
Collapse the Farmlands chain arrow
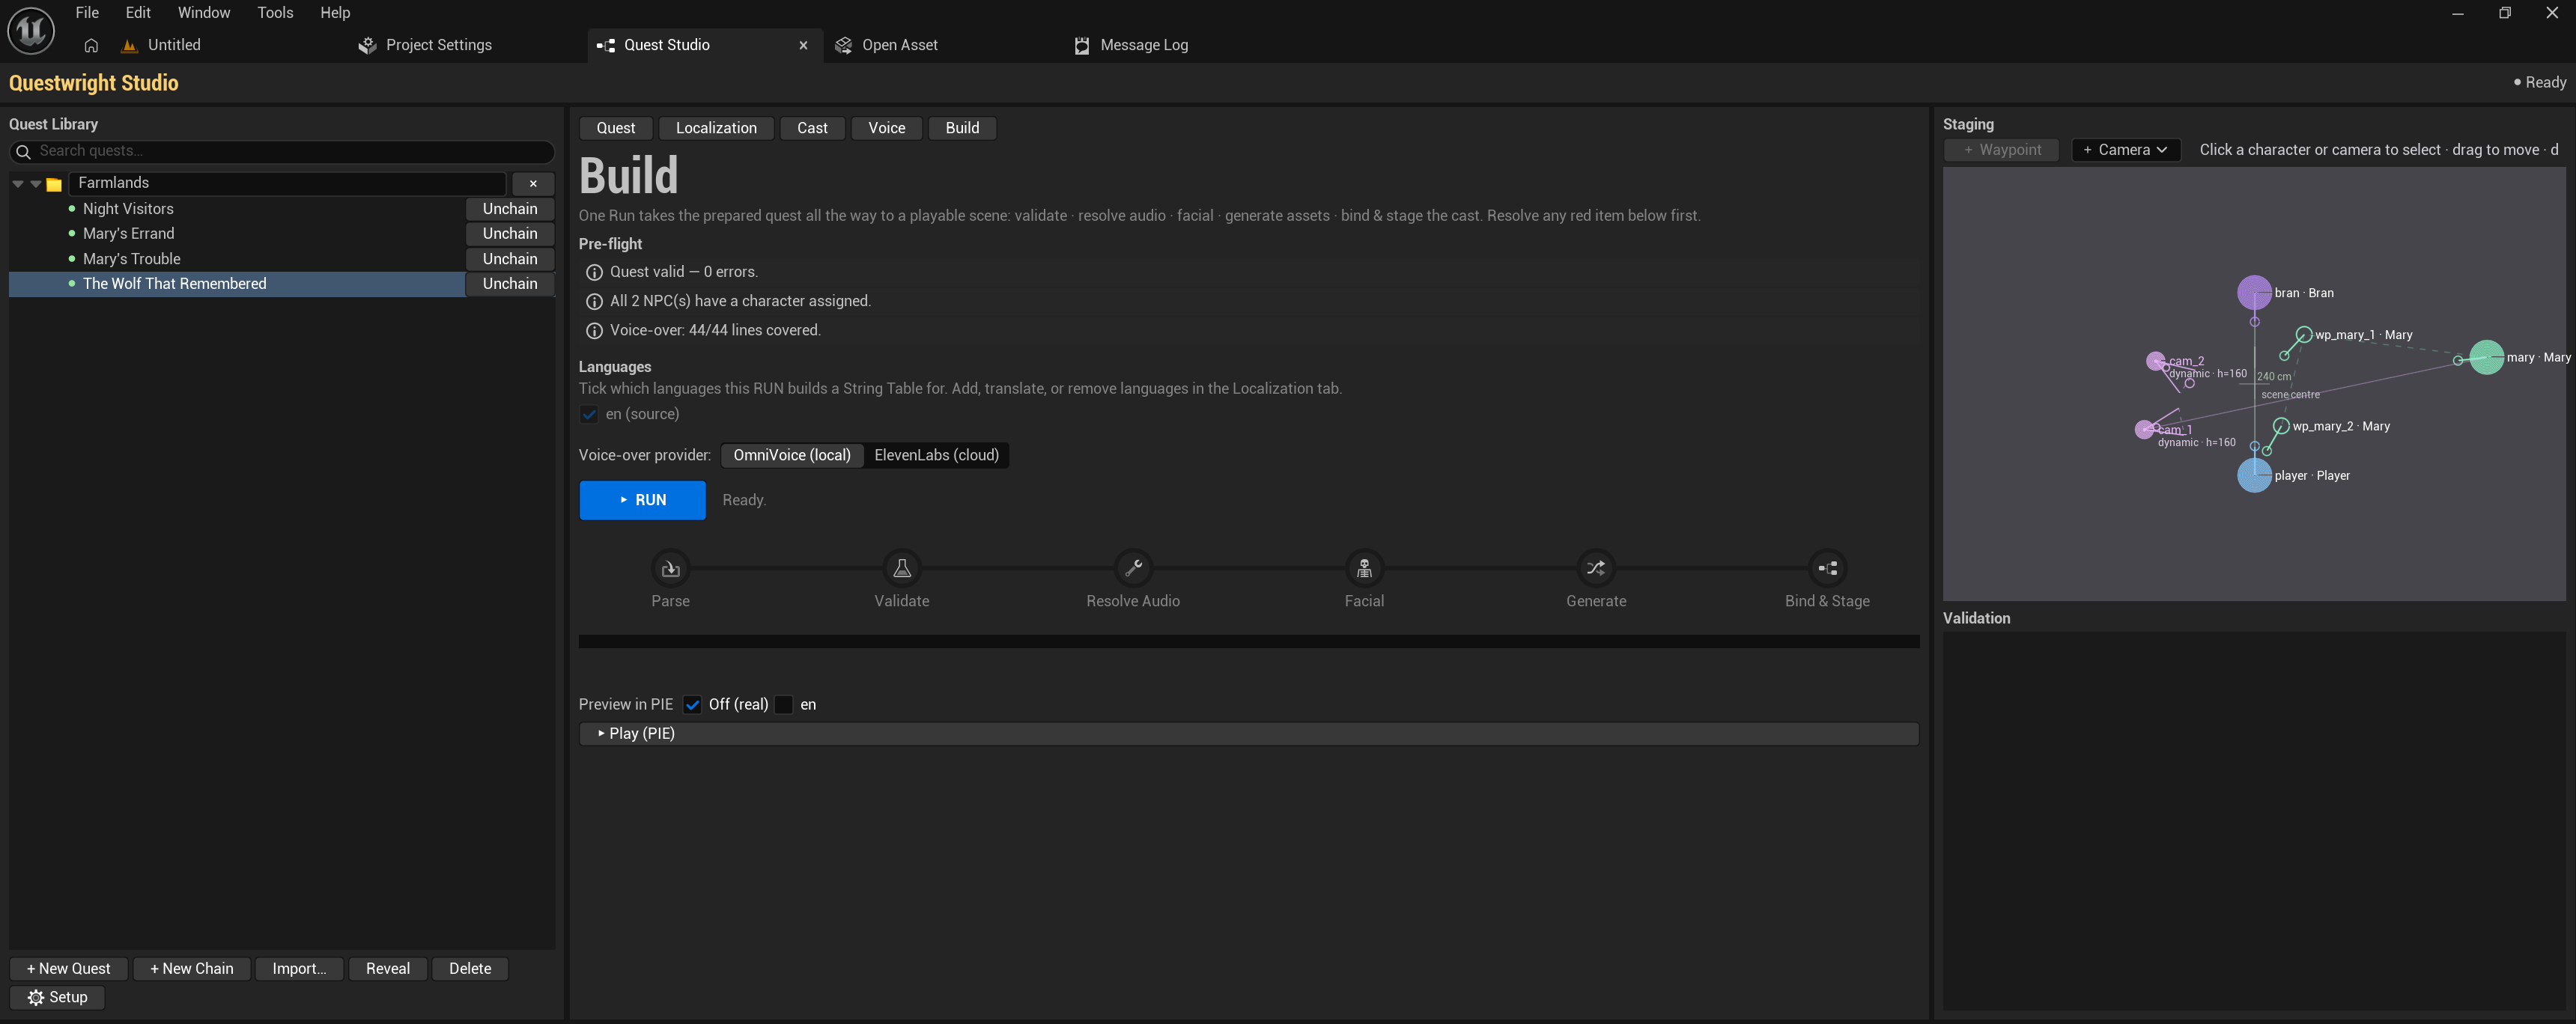[x=18, y=184]
